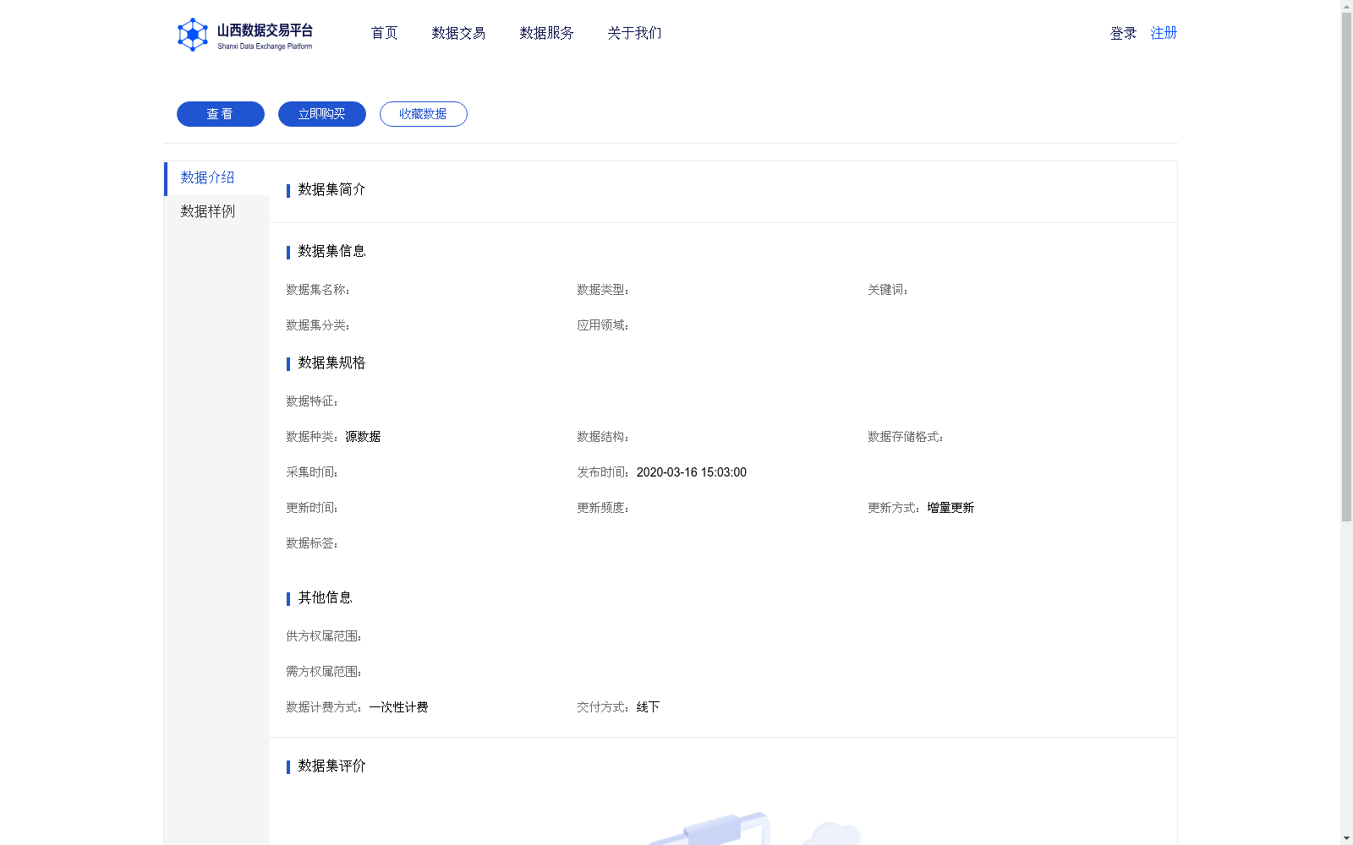
Task: Click the 收藏数据 favorite button
Action: 423,113
